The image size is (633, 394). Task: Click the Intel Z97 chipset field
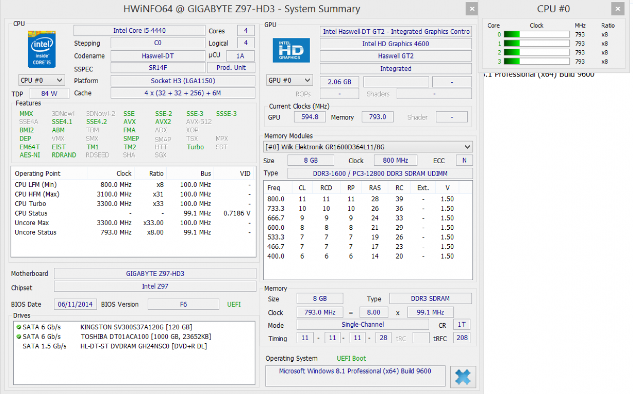tap(155, 286)
